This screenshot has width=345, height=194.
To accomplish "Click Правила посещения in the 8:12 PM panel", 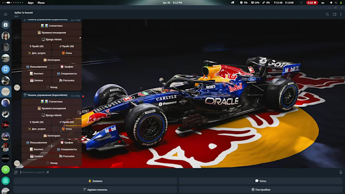I will click(52, 108).
